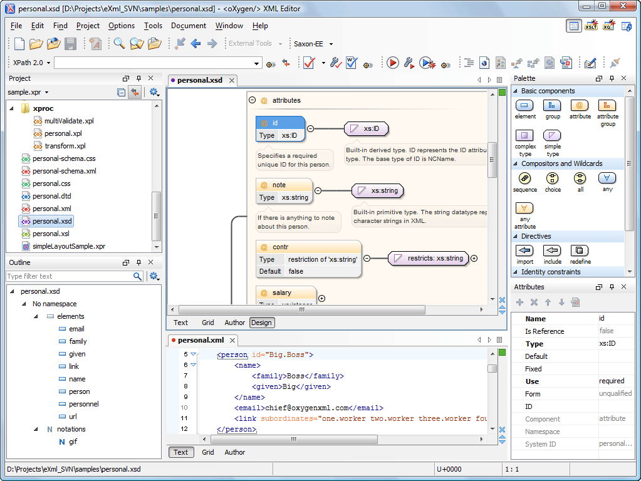Image resolution: width=641 pixels, height=481 pixels.
Task: Select personal.dtd in Project tree
Action: tap(52, 196)
